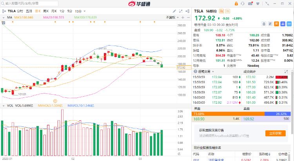
Task: Switch to 五日 chart tab
Action: point(29,11)
